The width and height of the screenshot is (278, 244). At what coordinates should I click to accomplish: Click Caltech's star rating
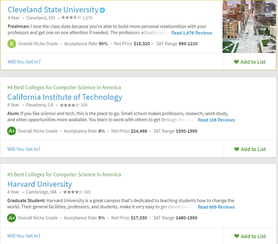(x=70, y=105)
